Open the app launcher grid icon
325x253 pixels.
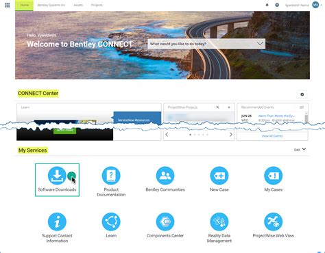(8, 5)
